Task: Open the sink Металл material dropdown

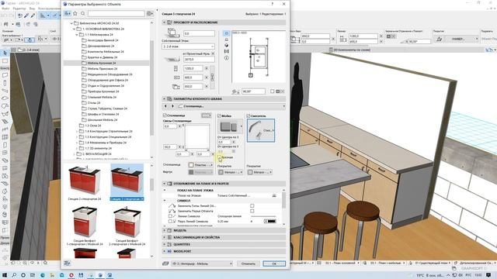Action: (x=231, y=172)
